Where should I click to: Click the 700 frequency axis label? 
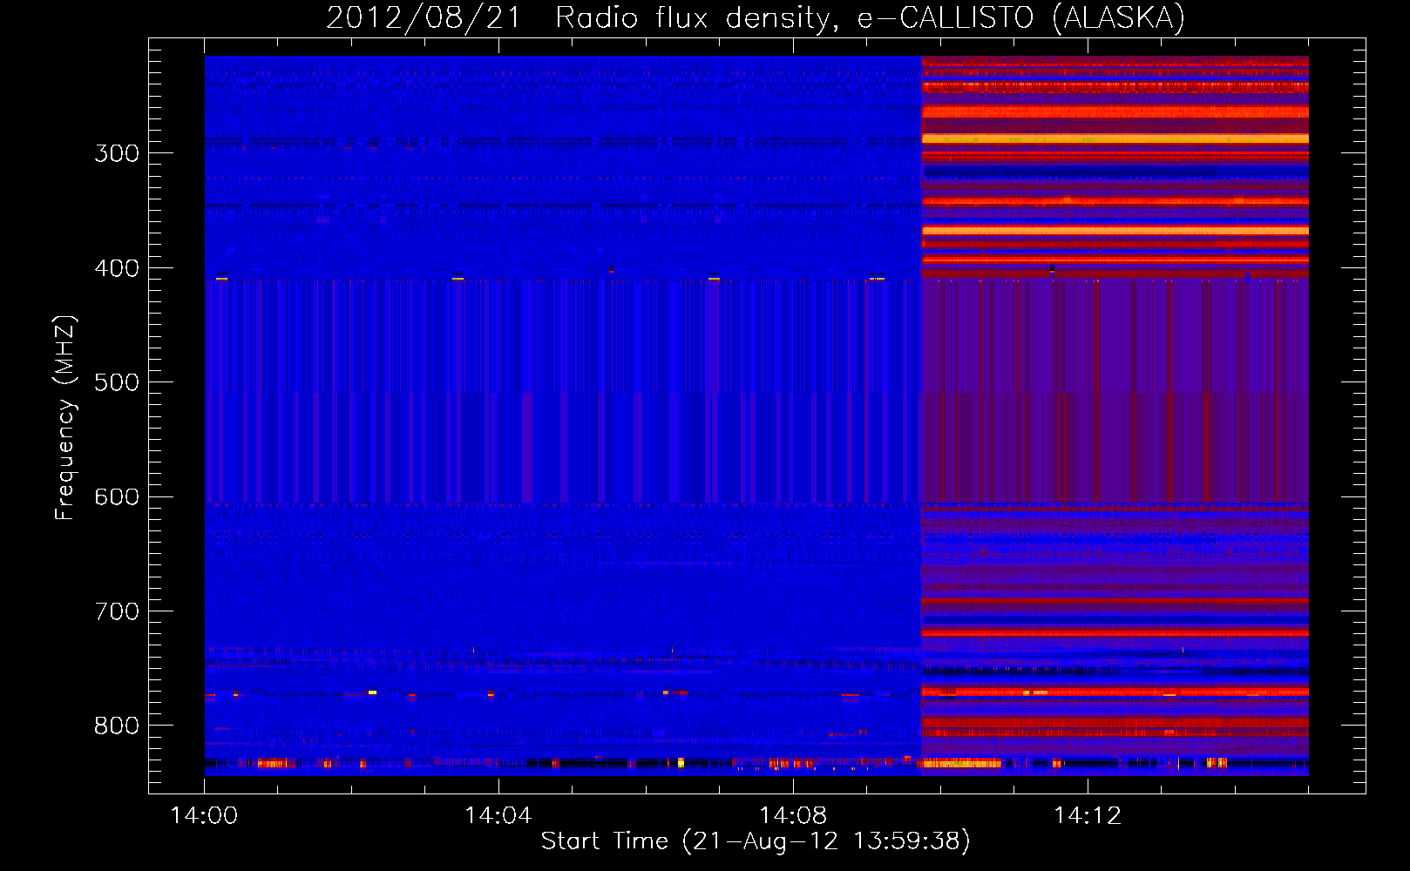pos(117,611)
